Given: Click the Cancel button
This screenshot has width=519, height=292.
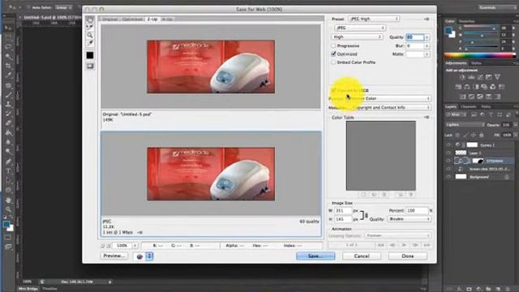Looking at the screenshot, I should tap(362, 256).
